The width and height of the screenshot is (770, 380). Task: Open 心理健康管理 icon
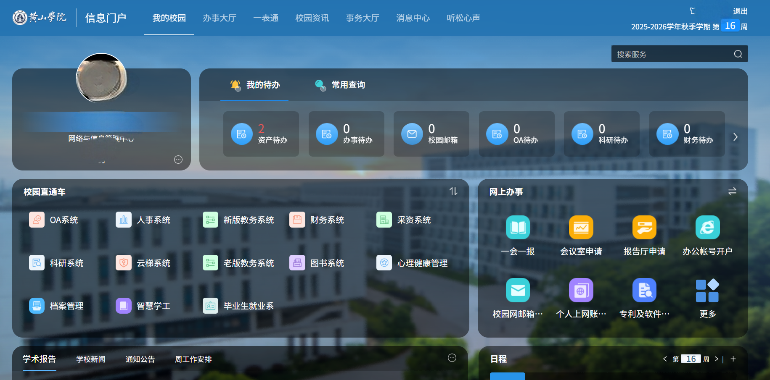384,263
